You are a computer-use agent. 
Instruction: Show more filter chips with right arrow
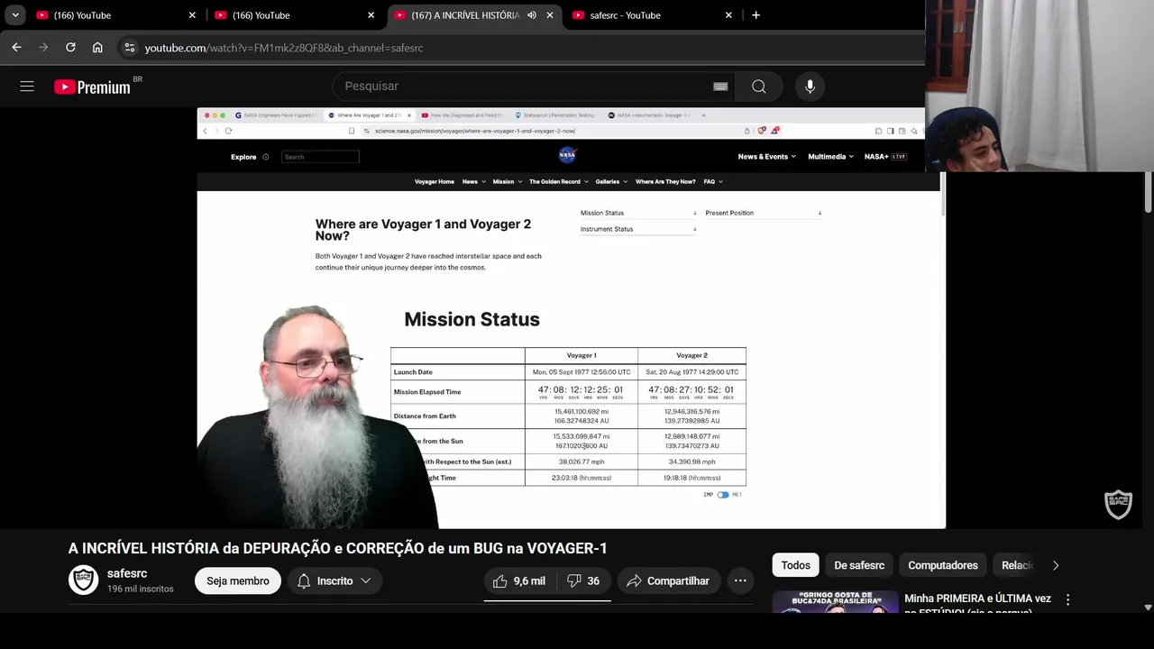[1056, 565]
